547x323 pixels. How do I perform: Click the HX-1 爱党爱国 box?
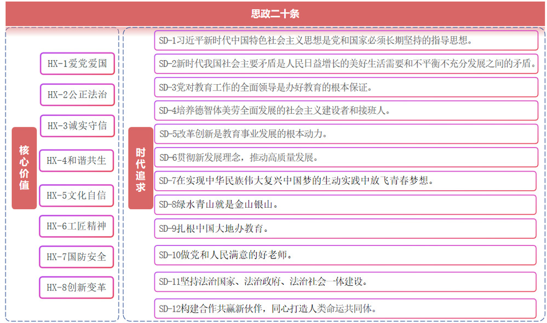point(77,64)
